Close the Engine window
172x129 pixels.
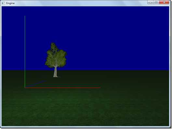[x=164, y=2]
